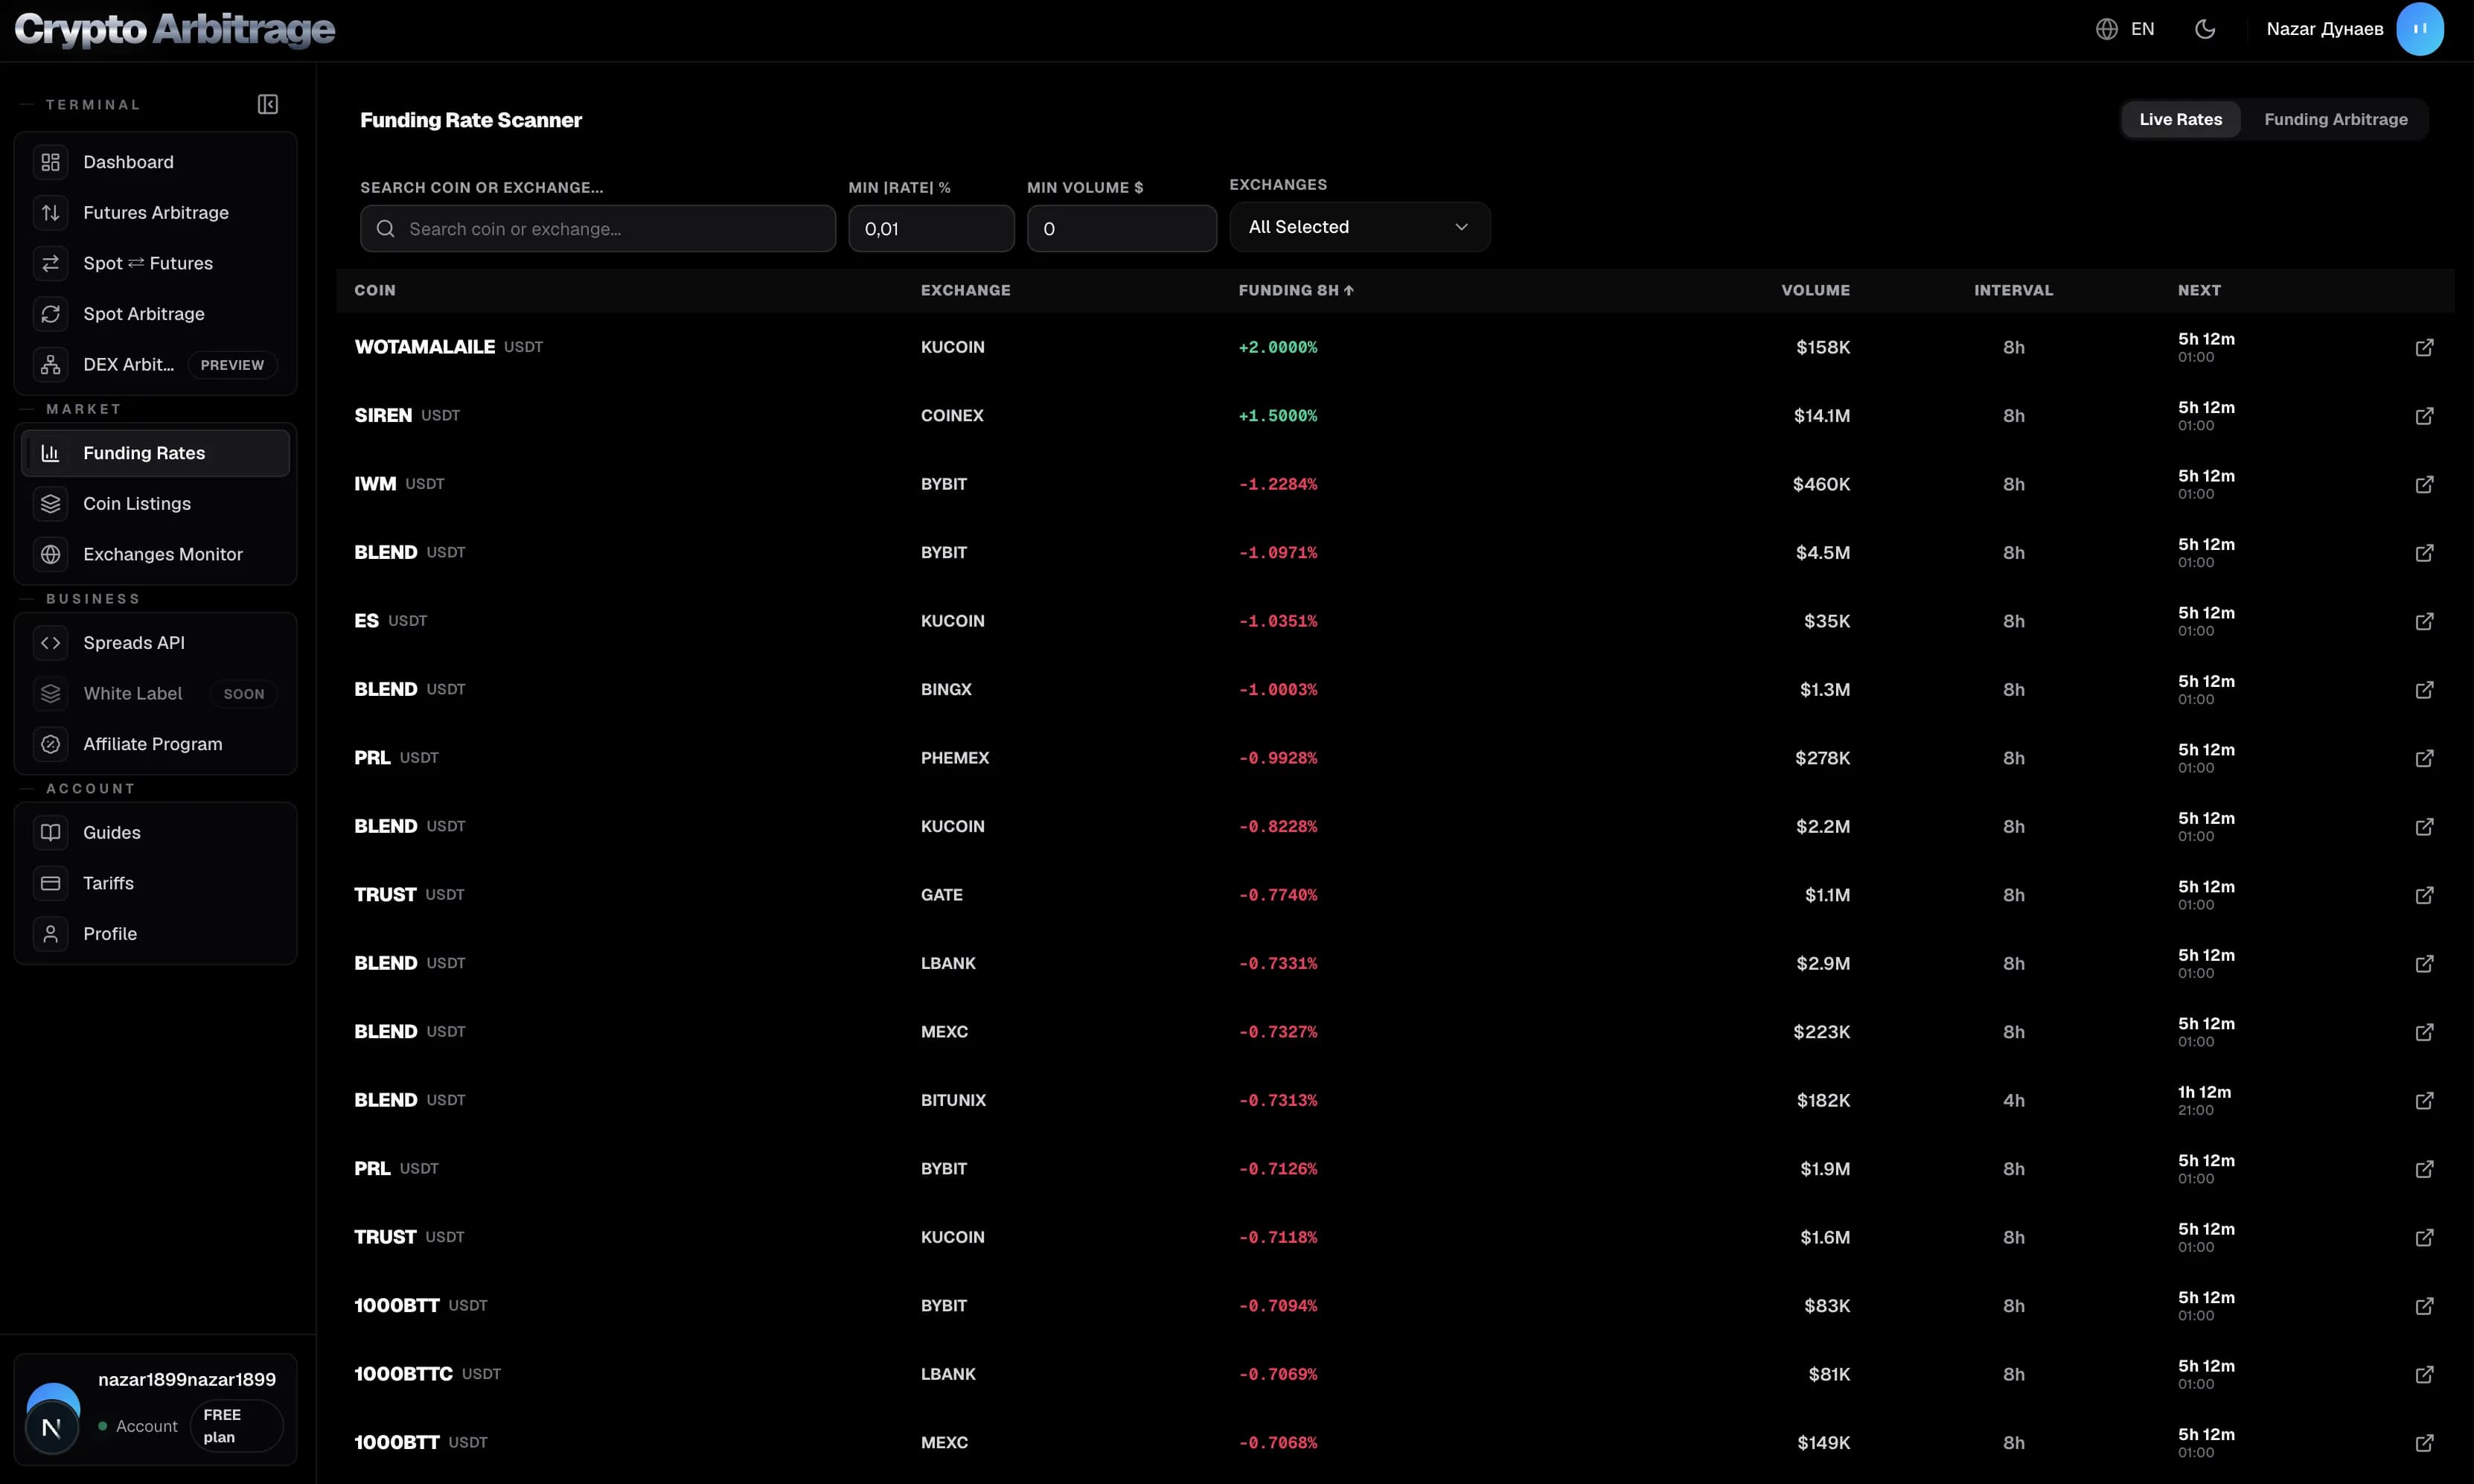Click the Spreads API code icon
The width and height of the screenshot is (2474, 1484).
tap(50, 643)
